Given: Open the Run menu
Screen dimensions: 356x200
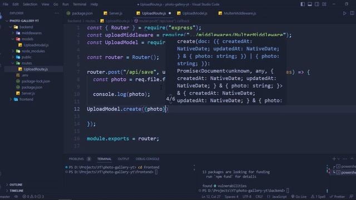Looking at the screenshot, I should (x=66, y=4).
